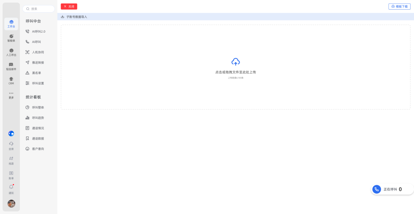Click the 搜索 search field
Viewport: 414px width, 214px height.
coord(38,9)
